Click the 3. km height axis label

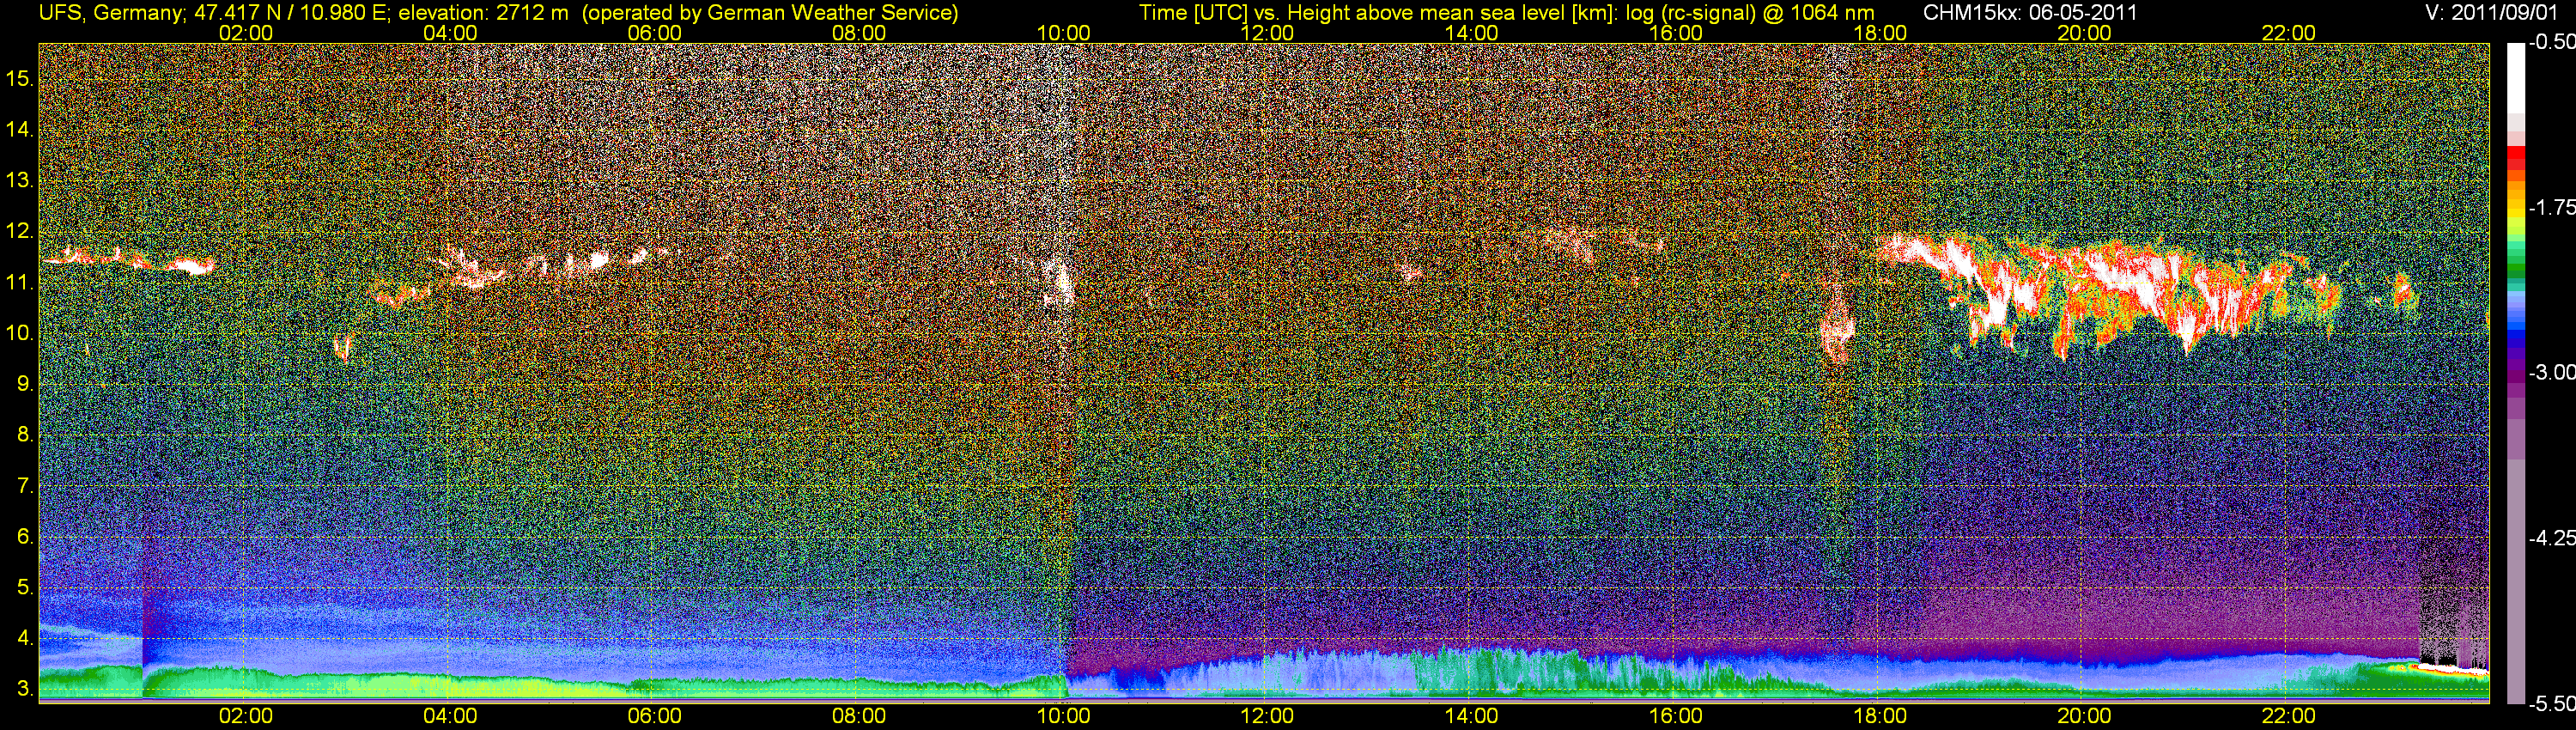25,689
